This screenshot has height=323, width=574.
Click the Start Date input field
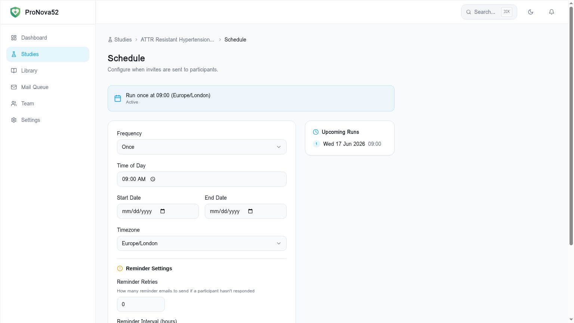point(158,211)
